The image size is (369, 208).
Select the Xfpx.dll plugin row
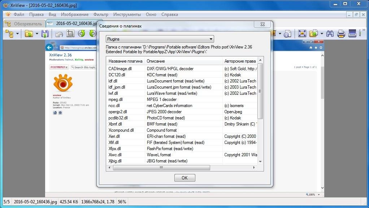point(182,149)
